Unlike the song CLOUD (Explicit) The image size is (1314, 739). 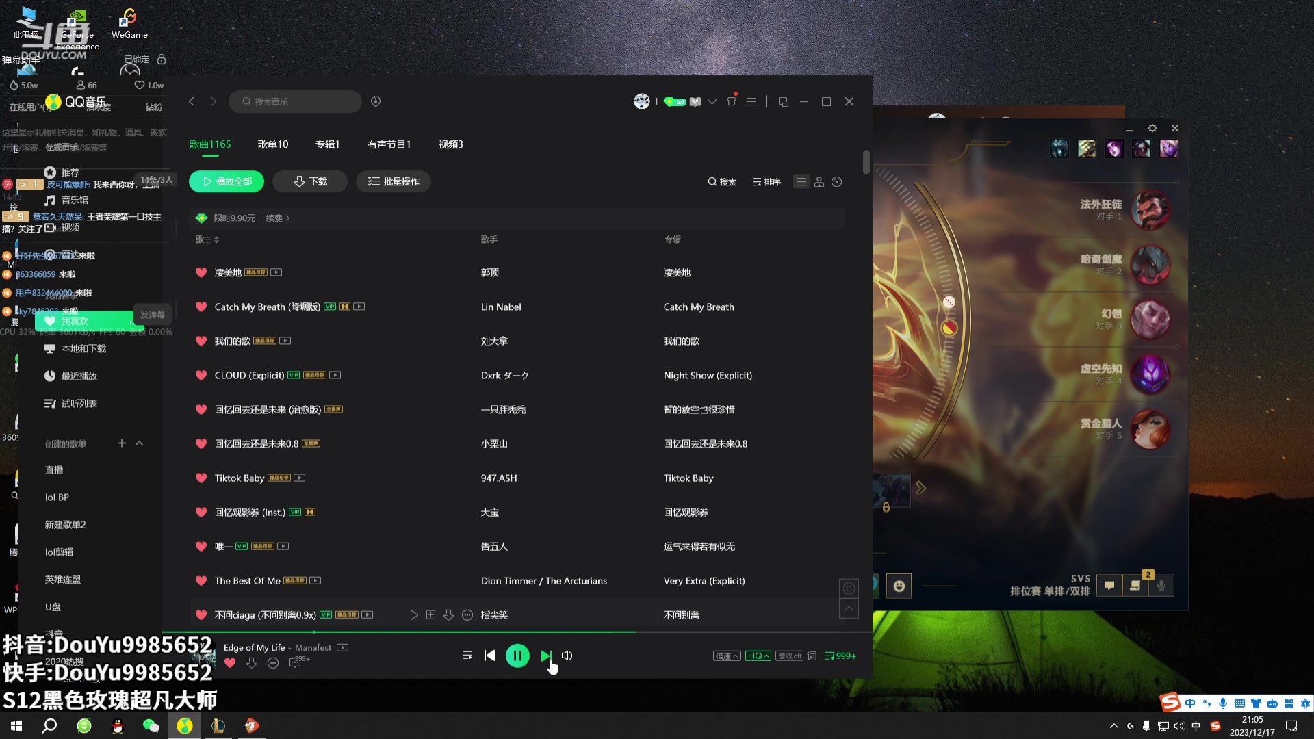(x=201, y=375)
